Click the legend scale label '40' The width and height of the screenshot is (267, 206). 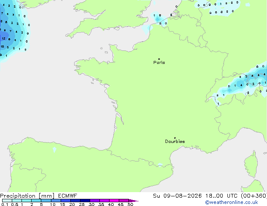[x=111, y=204]
